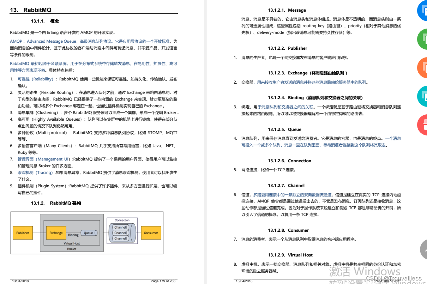427x284 pixels.
Task: Click the blue 'AMQP：Advanced Message Queue' text
Action: (x=43, y=41)
